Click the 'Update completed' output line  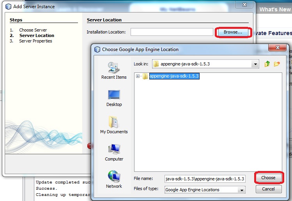click(x=63, y=182)
